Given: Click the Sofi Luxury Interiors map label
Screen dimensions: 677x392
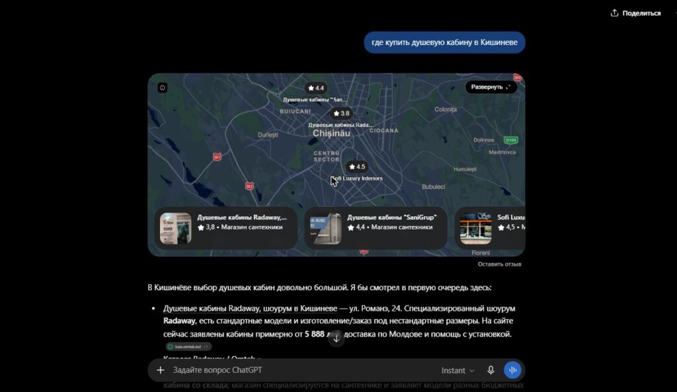Looking at the screenshot, I should (356, 178).
